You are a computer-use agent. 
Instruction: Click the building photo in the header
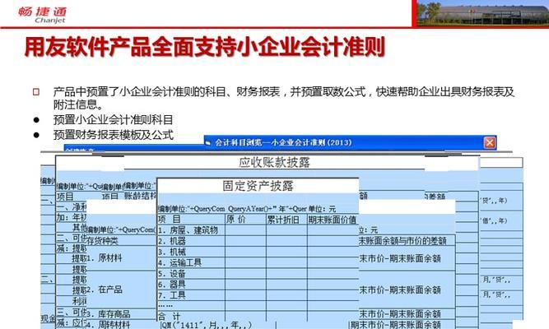click(482, 13)
